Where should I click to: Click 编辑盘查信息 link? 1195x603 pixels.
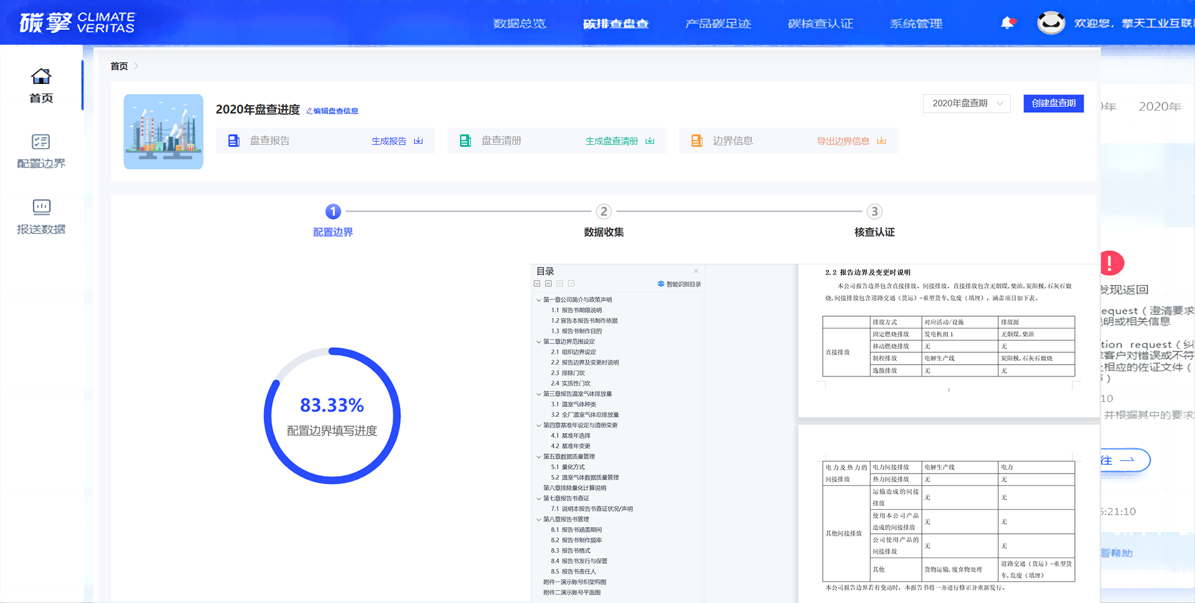tap(335, 111)
